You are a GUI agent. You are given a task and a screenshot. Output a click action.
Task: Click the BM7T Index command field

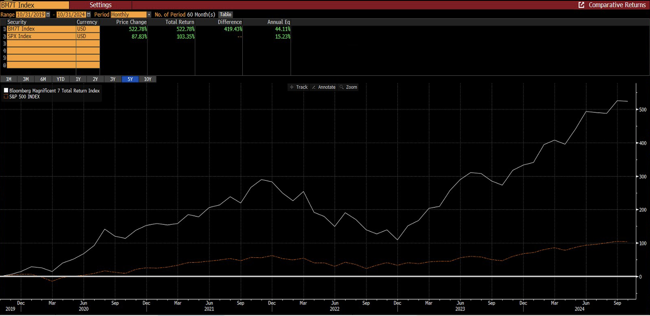click(x=34, y=5)
